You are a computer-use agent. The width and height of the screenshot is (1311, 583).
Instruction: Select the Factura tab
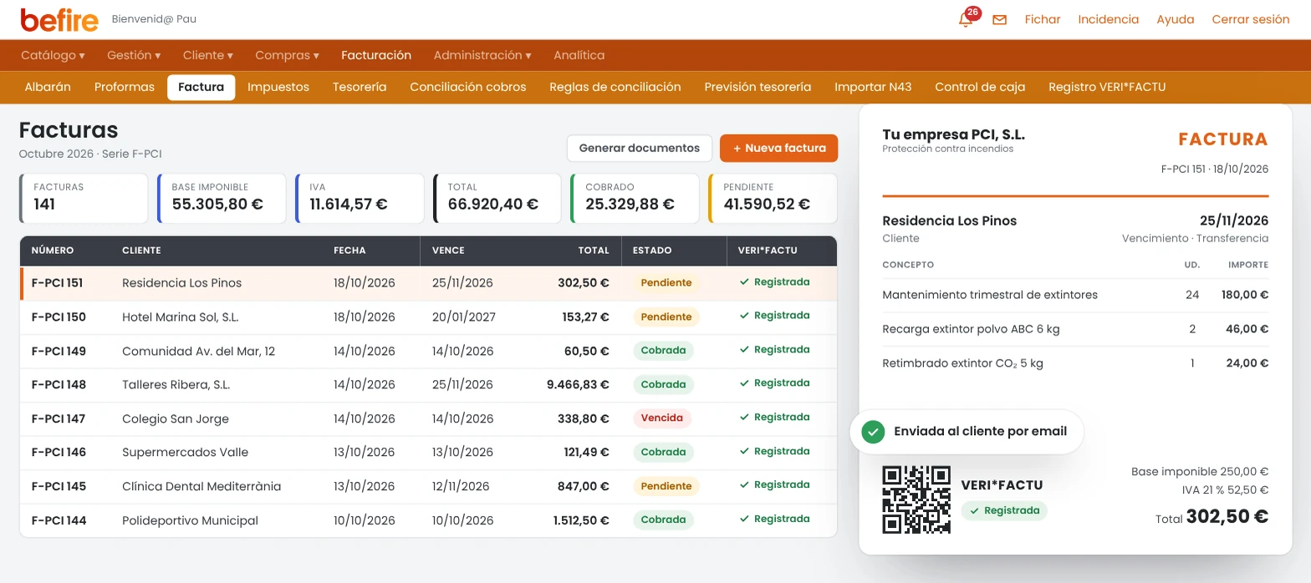pos(201,87)
